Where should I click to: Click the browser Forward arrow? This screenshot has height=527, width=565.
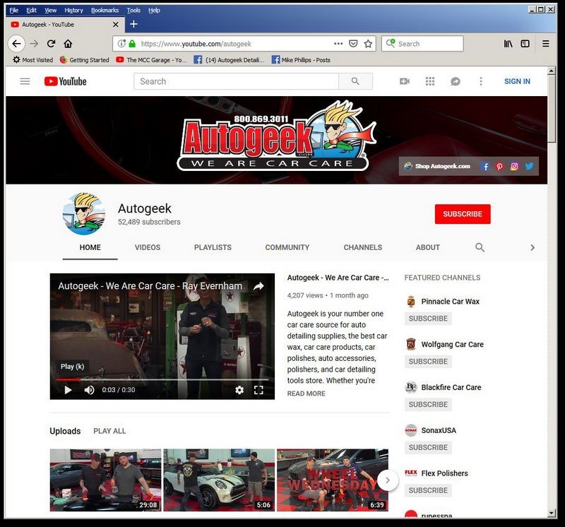(x=34, y=44)
